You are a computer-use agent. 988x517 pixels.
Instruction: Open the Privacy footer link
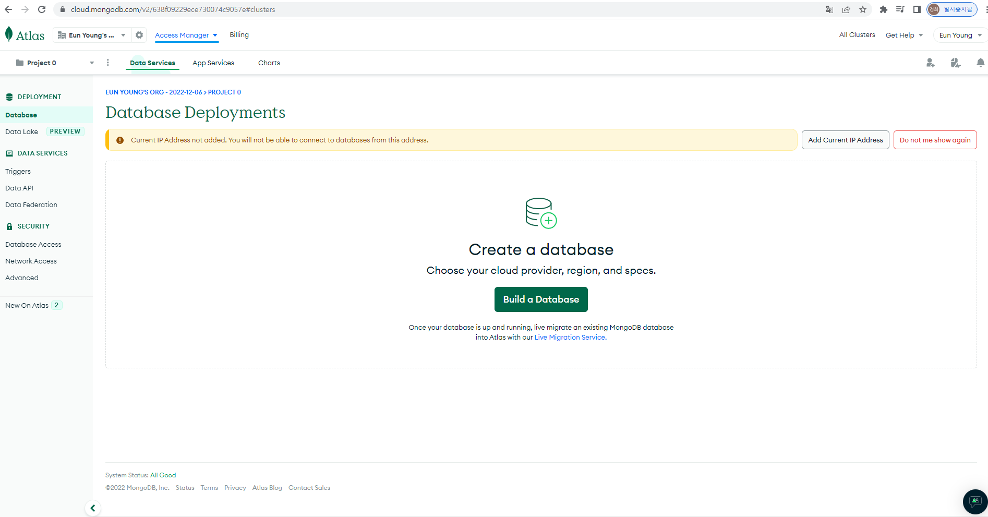coord(235,488)
